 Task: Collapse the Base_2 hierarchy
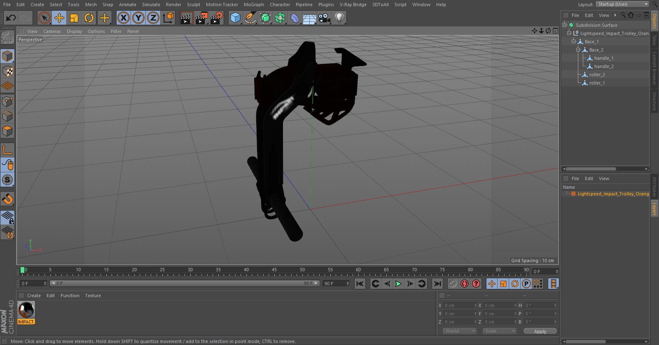click(578, 50)
